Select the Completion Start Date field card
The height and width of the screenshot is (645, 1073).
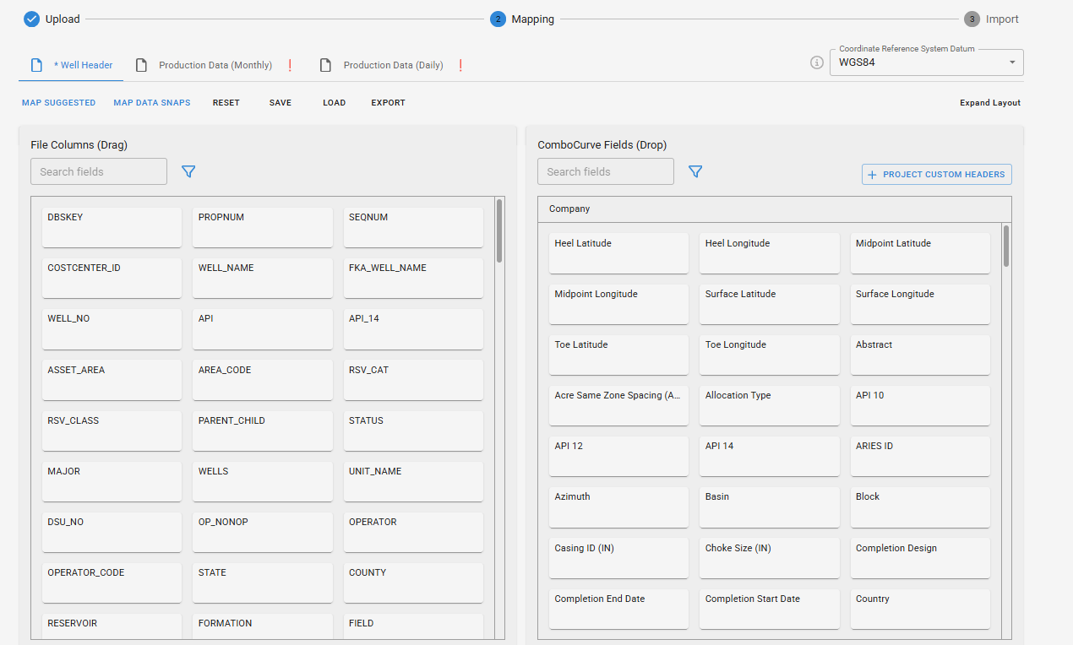tap(770, 609)
